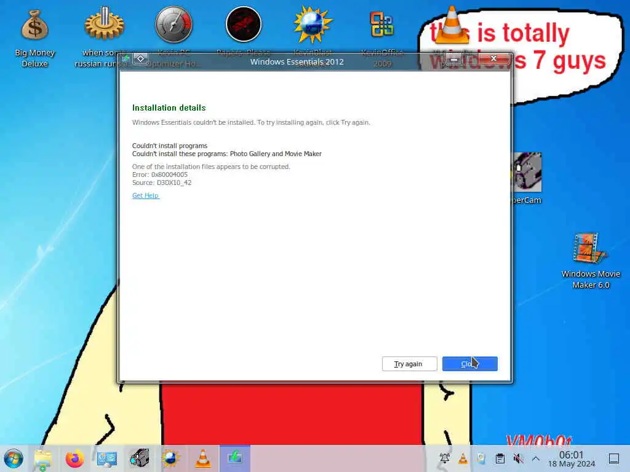Click 'One of the installation files appears' text

click(211, 167)
